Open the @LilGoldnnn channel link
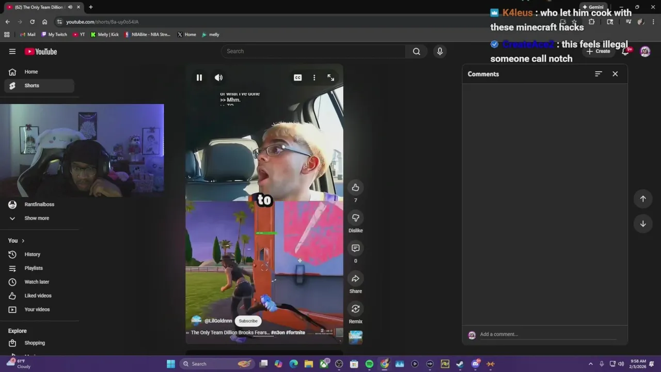The width and height of the screenshot is (661, 372). (218, 321)
